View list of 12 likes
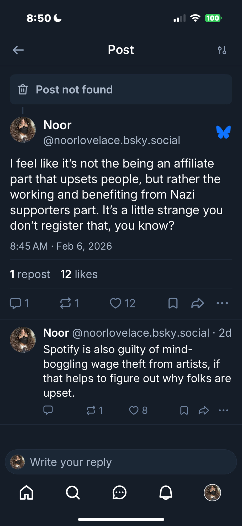This screenshot has width=242, height=526. coord(79,274)
